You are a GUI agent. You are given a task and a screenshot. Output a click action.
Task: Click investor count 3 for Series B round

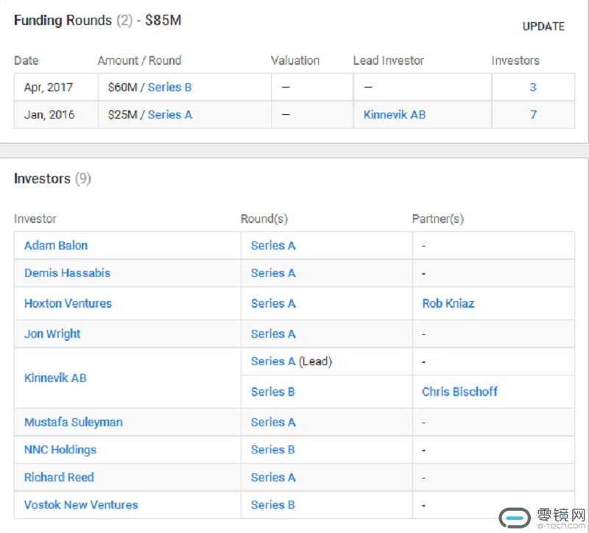(x=533, y=87)
